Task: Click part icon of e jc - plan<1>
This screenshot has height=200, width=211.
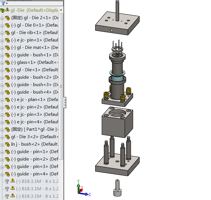Action: click(7, 100)
